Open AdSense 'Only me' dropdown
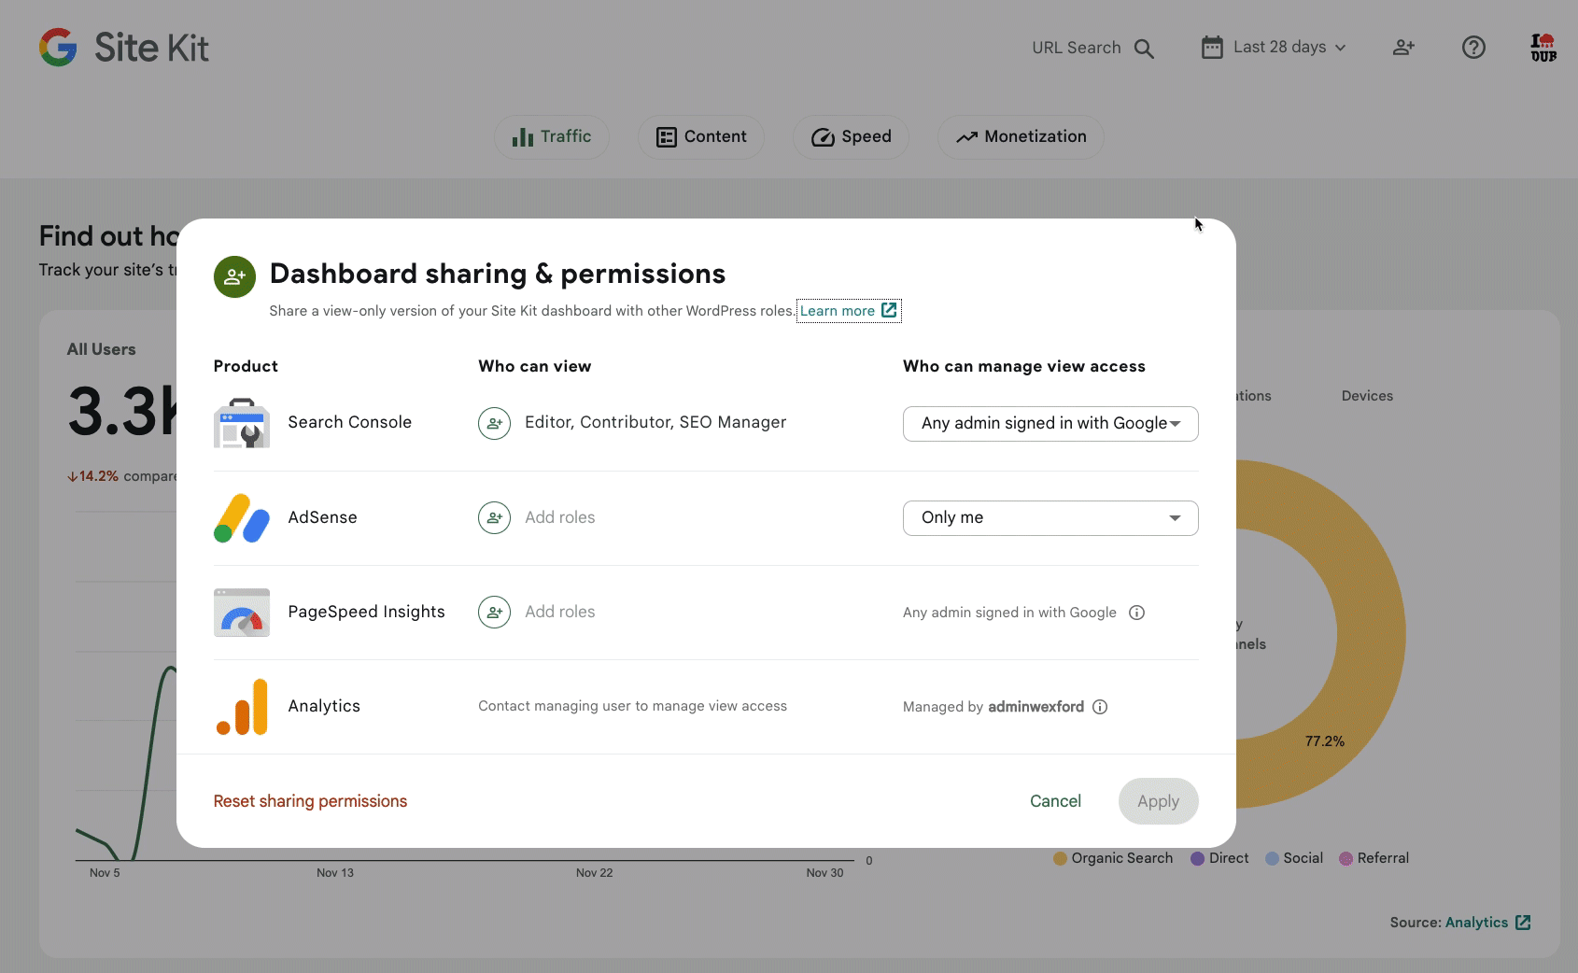 (x=1050, y=518)
